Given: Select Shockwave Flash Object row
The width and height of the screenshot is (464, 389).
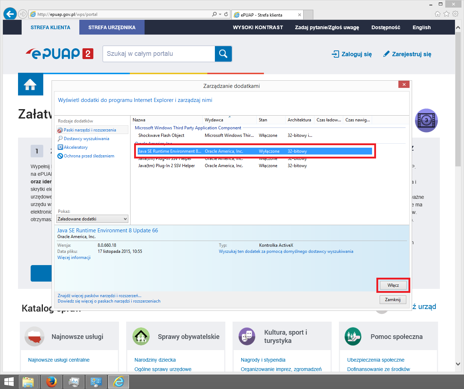Looking at the screenshot, I should [254, 135].
